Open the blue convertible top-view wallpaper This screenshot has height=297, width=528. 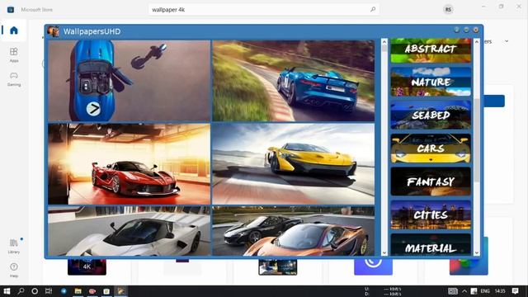pyautogui.click(x=129, y=81)
